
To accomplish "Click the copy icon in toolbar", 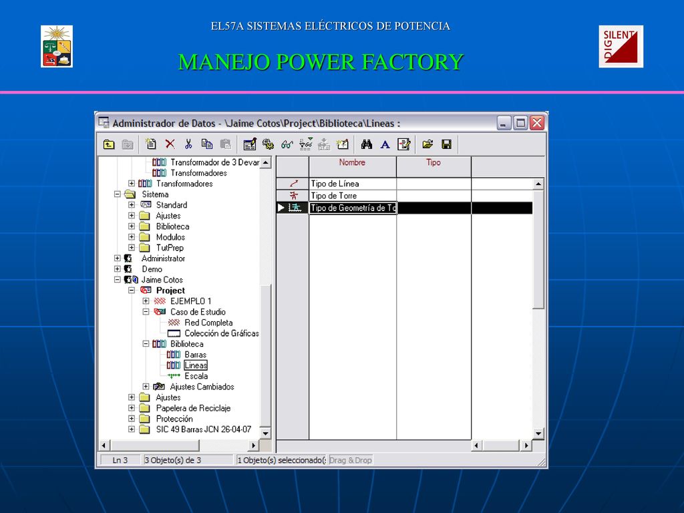I will 207,144.
